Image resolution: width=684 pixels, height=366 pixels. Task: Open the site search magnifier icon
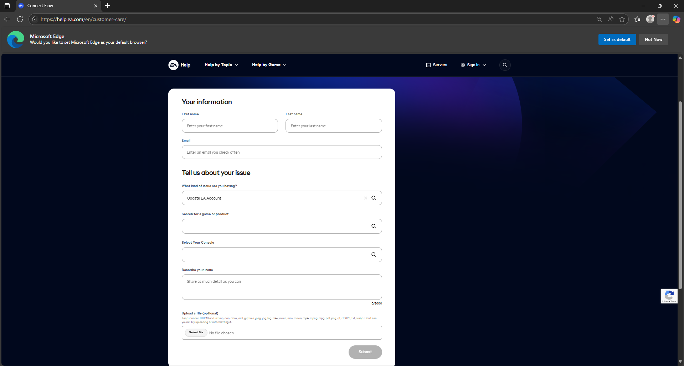pos(505,65)
